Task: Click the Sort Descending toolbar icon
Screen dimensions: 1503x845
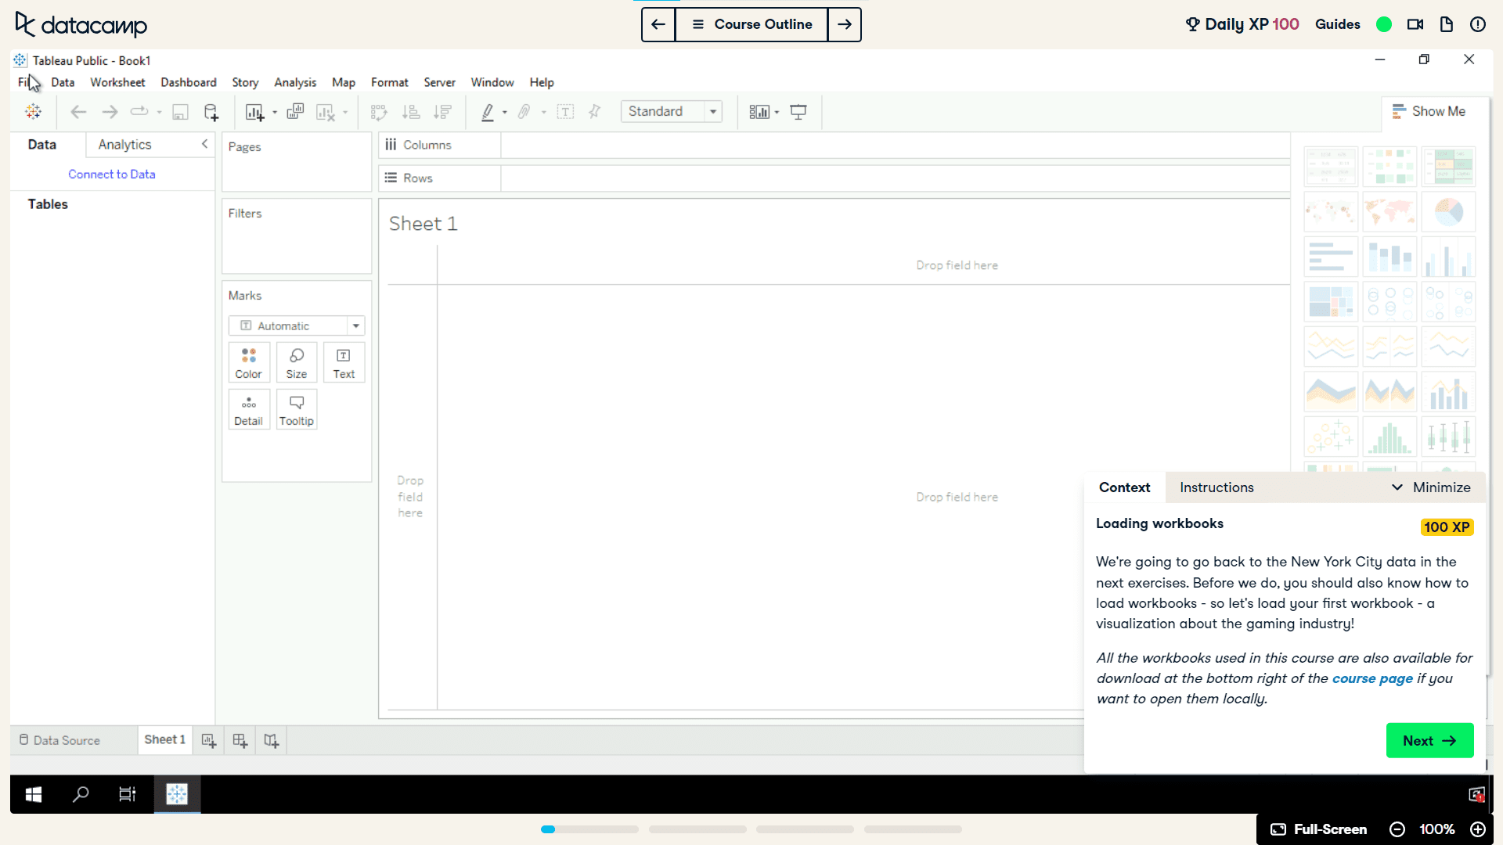Action: (x=442, y=112)
